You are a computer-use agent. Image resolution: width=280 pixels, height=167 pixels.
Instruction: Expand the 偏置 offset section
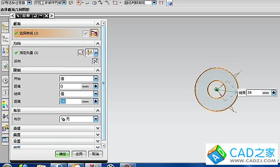tap(98, 135)
